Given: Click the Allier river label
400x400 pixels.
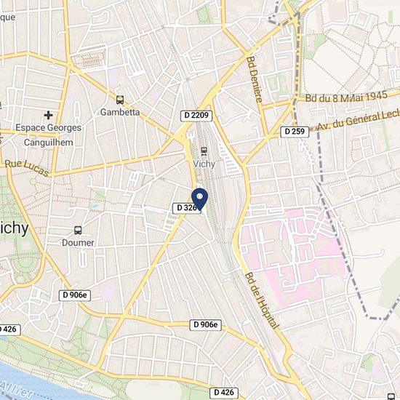Looking at the screenshot, I should (x=17, y=390).
